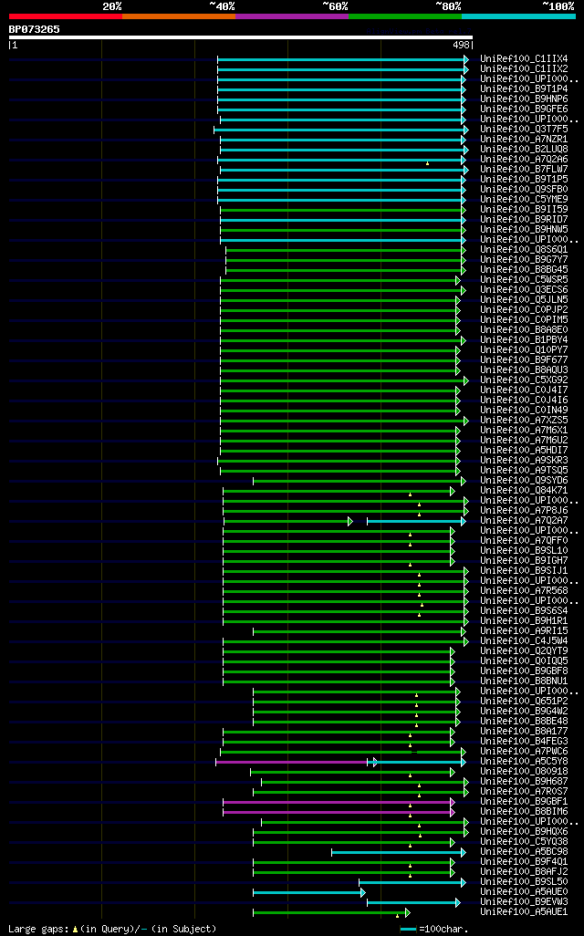This screenshot has height=936, width=584.
Task: Select the UniRef100_A7P8J6 label
Action: (x=525, y=510)
